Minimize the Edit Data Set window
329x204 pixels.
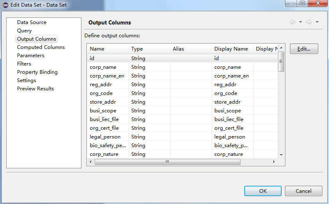tap(291, 3)
